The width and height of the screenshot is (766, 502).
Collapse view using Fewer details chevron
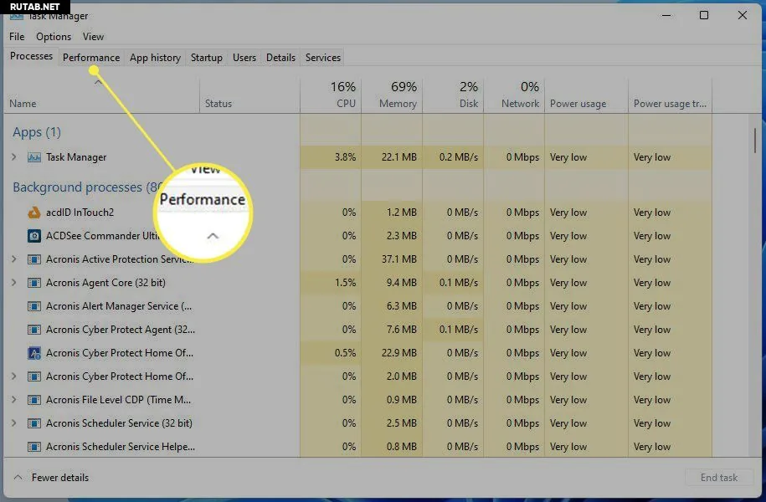[x=18, y=478]
